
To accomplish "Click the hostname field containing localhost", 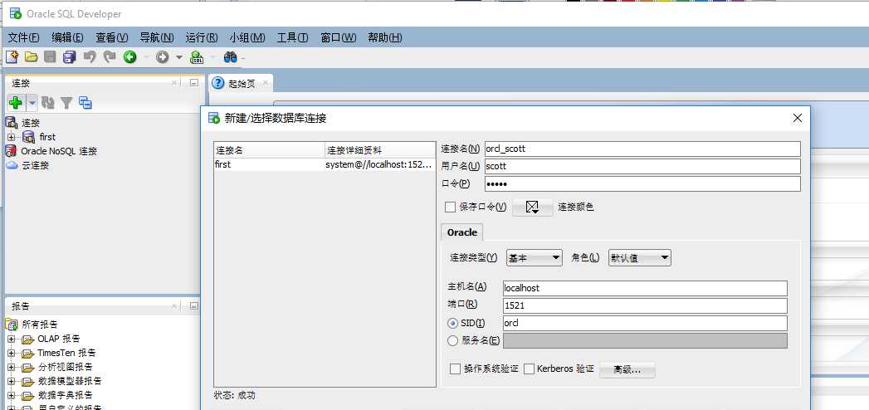I will pyautogui.click(x=645, y=288).
